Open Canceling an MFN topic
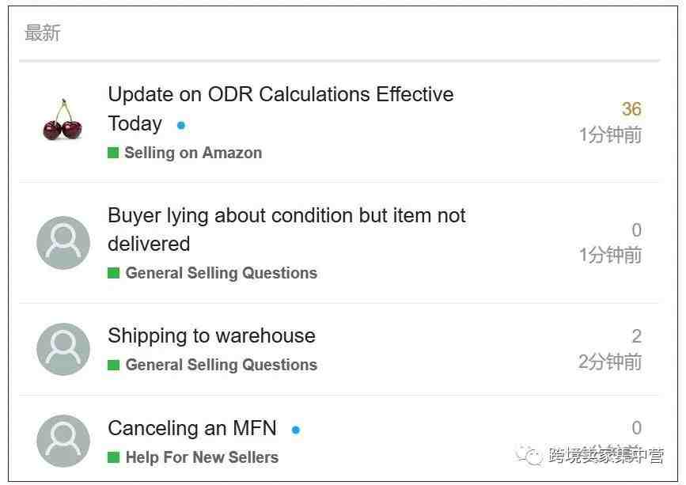 pyautogui.click(x=192, y=428)
